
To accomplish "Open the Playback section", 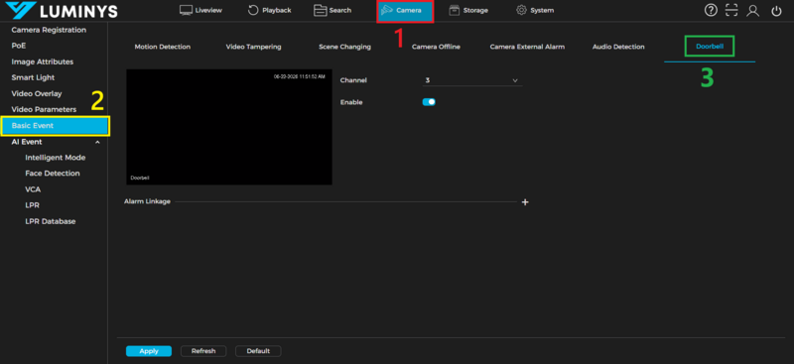I will (x=269, y=10).
